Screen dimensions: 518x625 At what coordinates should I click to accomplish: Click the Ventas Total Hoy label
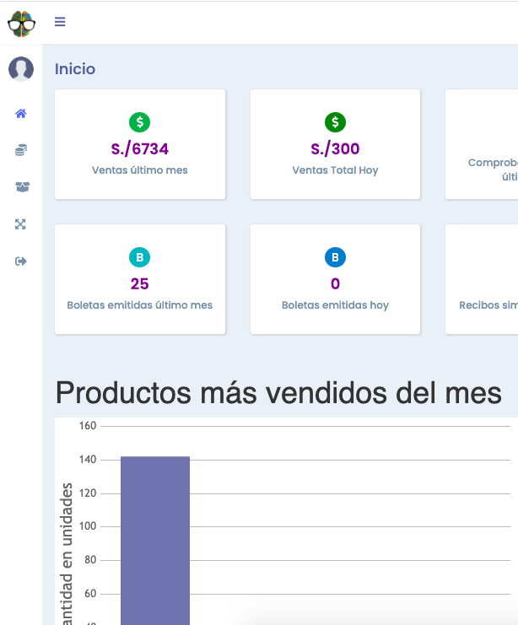pos(335,170)
